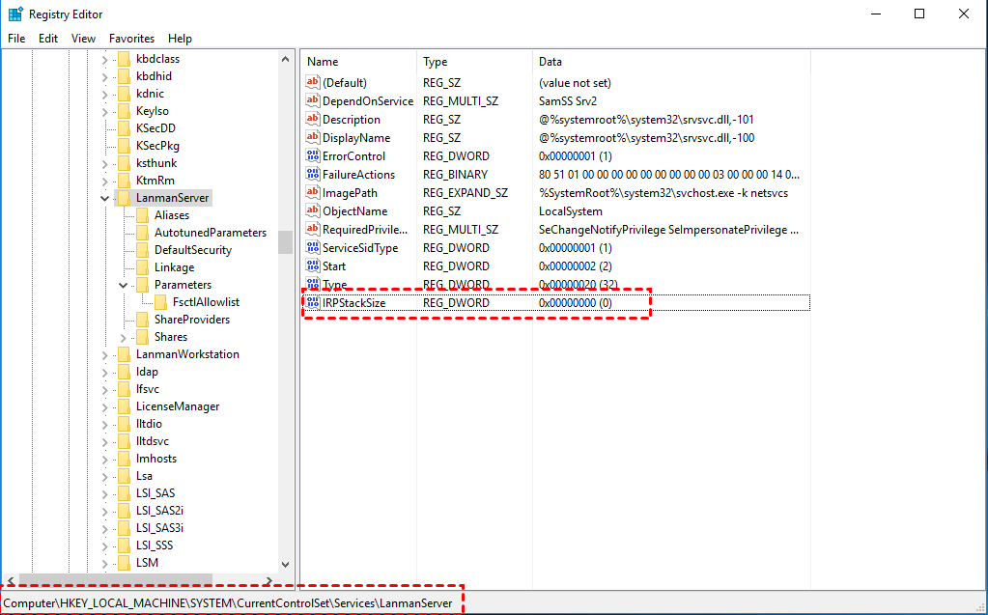Viewport: 988px width, 615px height.
Task: Click the binary icon beside ErrorControl
Action: point(313,155)
